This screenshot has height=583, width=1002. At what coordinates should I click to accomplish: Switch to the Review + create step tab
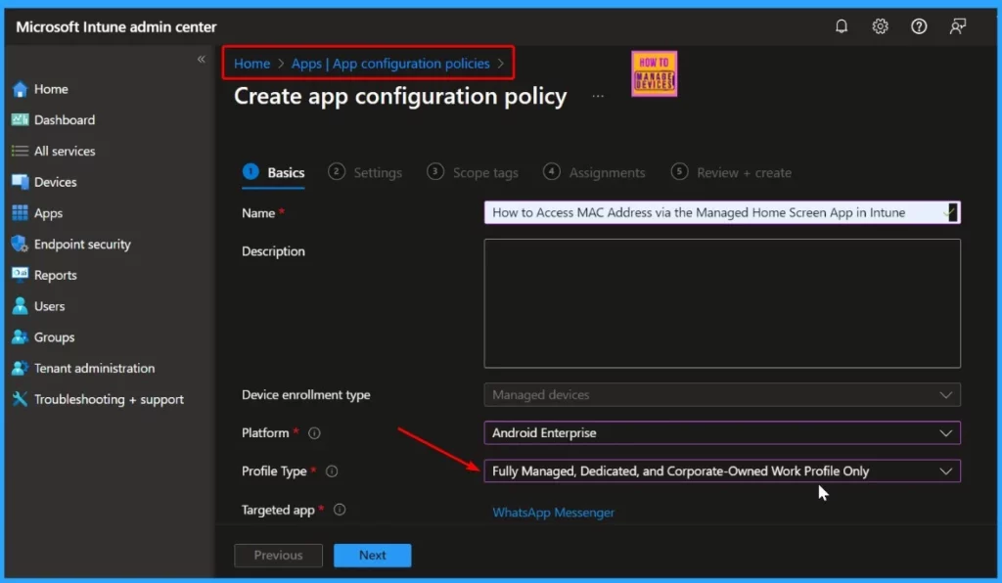(x=731, y=172)
